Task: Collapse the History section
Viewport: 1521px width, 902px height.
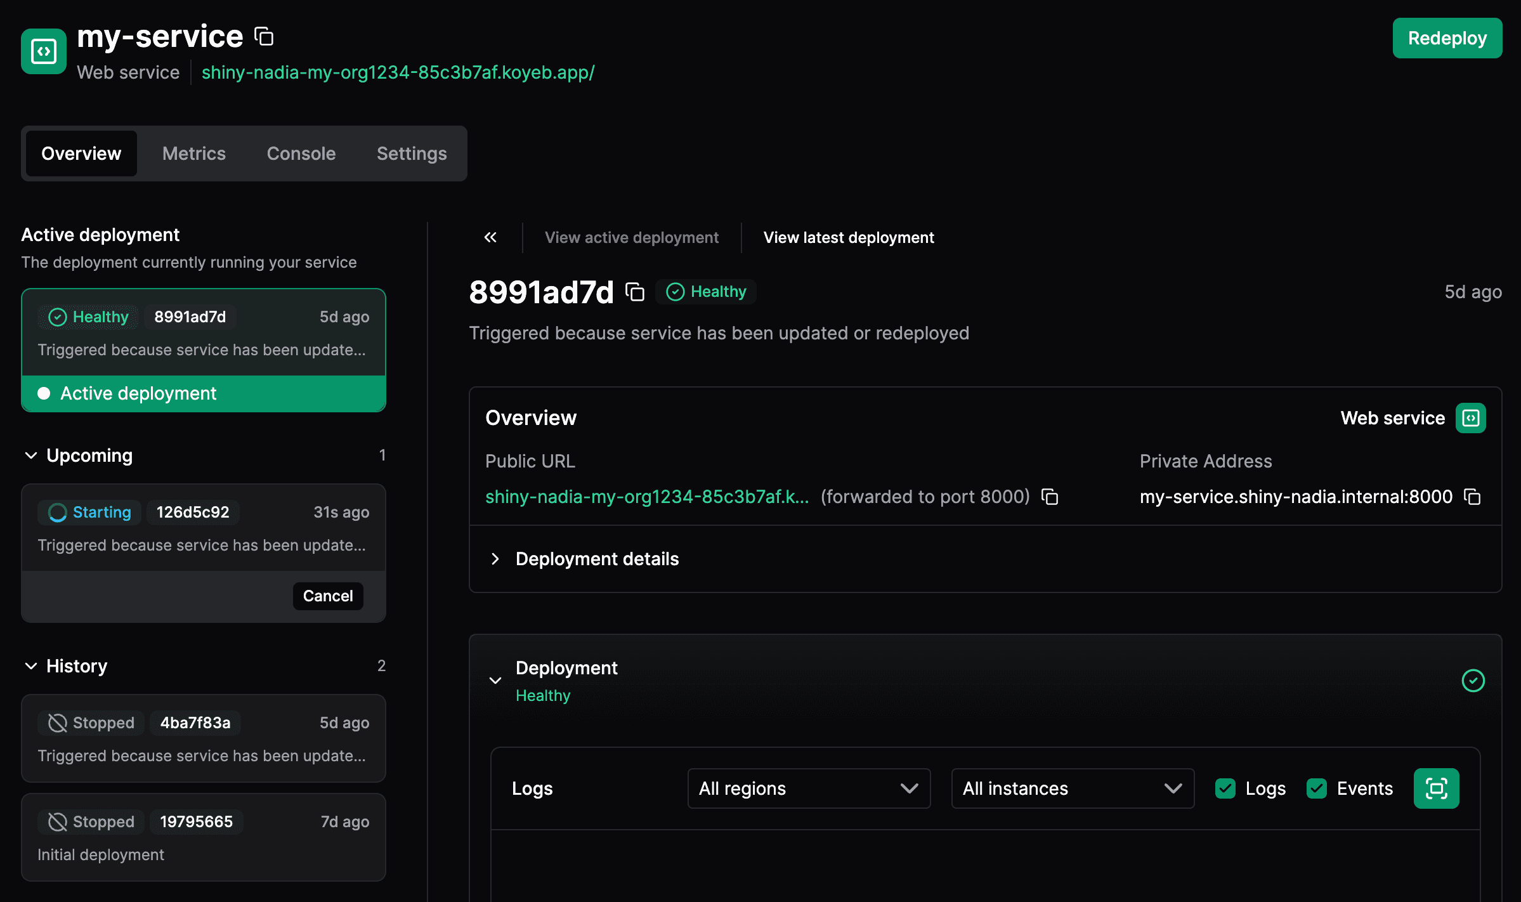Action: click(31, 666)
